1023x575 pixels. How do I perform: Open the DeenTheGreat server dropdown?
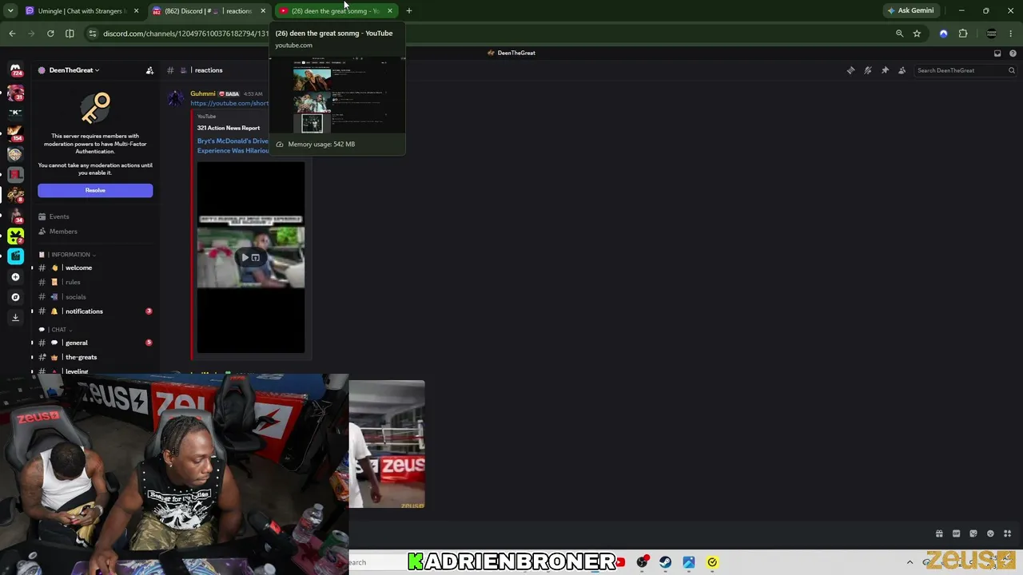pyautogui.click(x=74, y=70)
